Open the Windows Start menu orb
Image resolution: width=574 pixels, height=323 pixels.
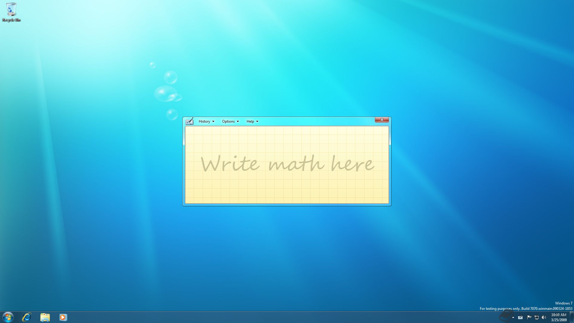[8, 317]
